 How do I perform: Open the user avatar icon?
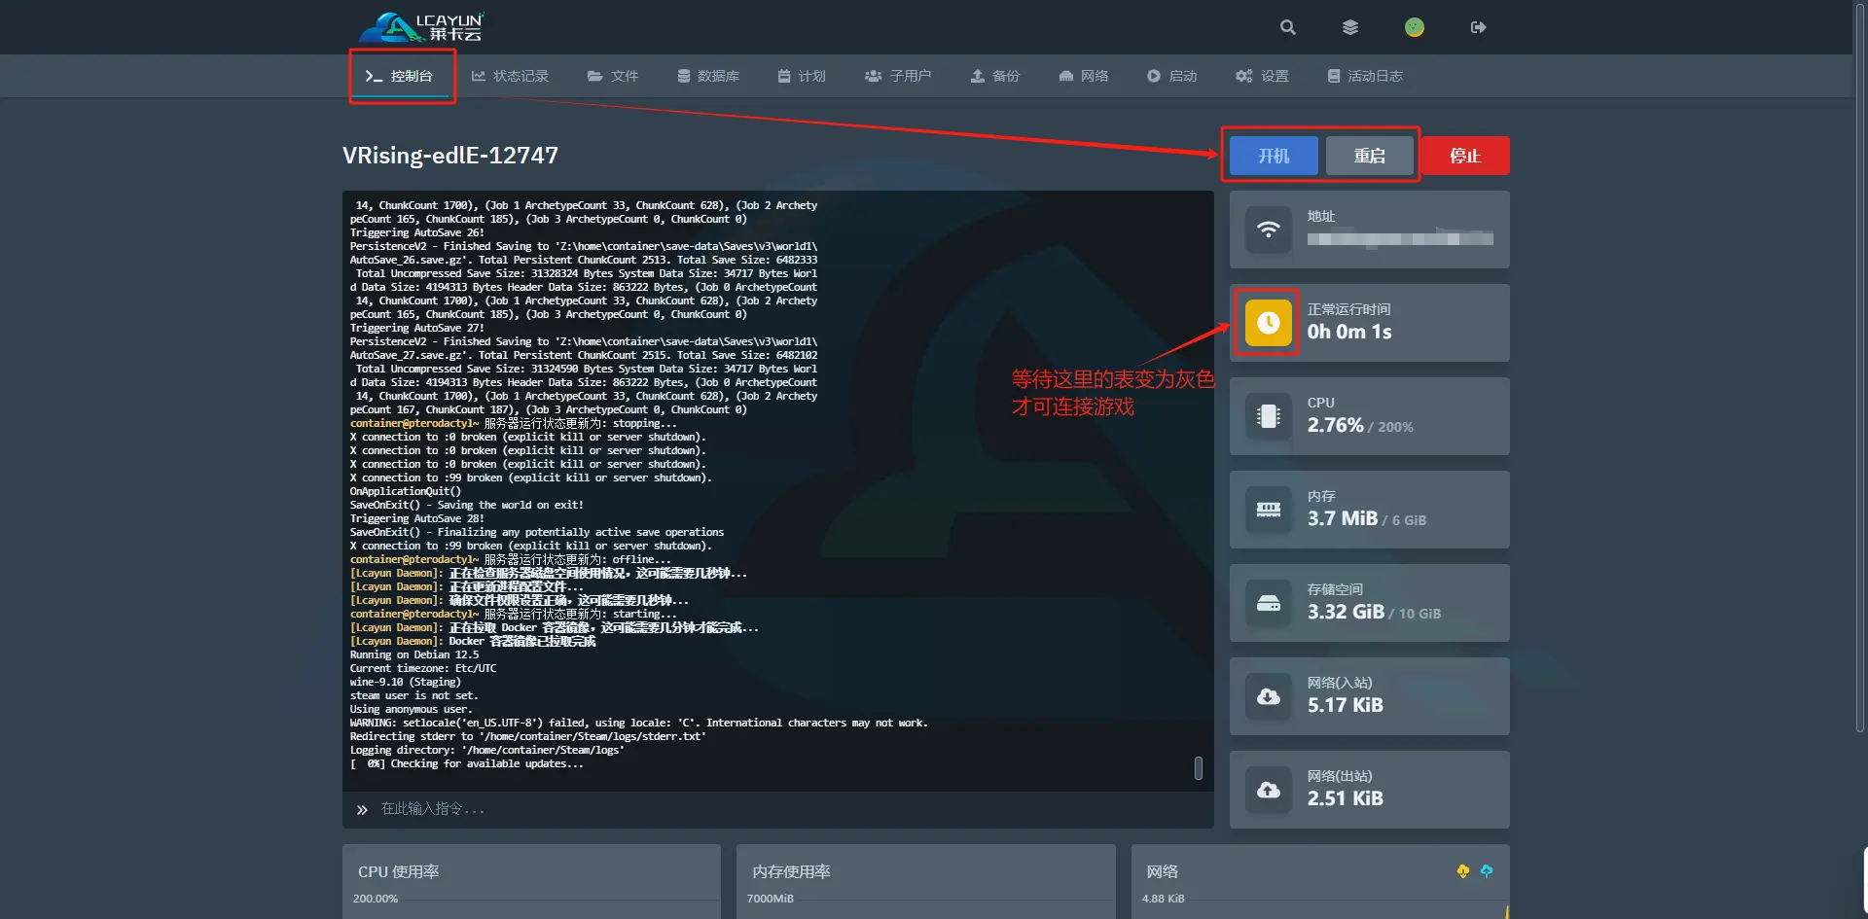point(1415,27)
